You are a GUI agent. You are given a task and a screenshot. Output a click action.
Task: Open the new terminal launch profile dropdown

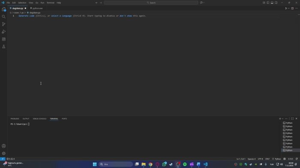click(282, 119)
